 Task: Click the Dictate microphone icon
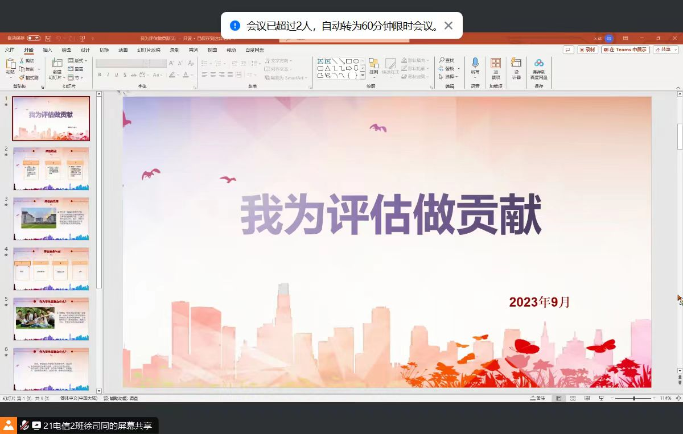[x=475, y=63]
